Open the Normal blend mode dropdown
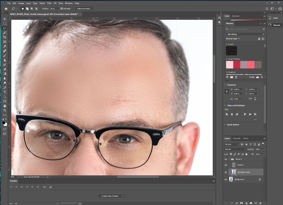This screenshot has width=283, height=205. tap(235, 149)
